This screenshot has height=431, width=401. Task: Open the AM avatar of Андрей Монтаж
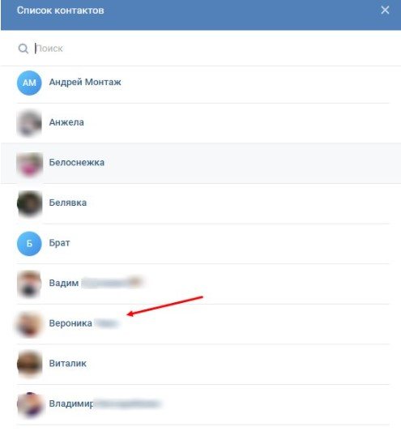(29, 83)
